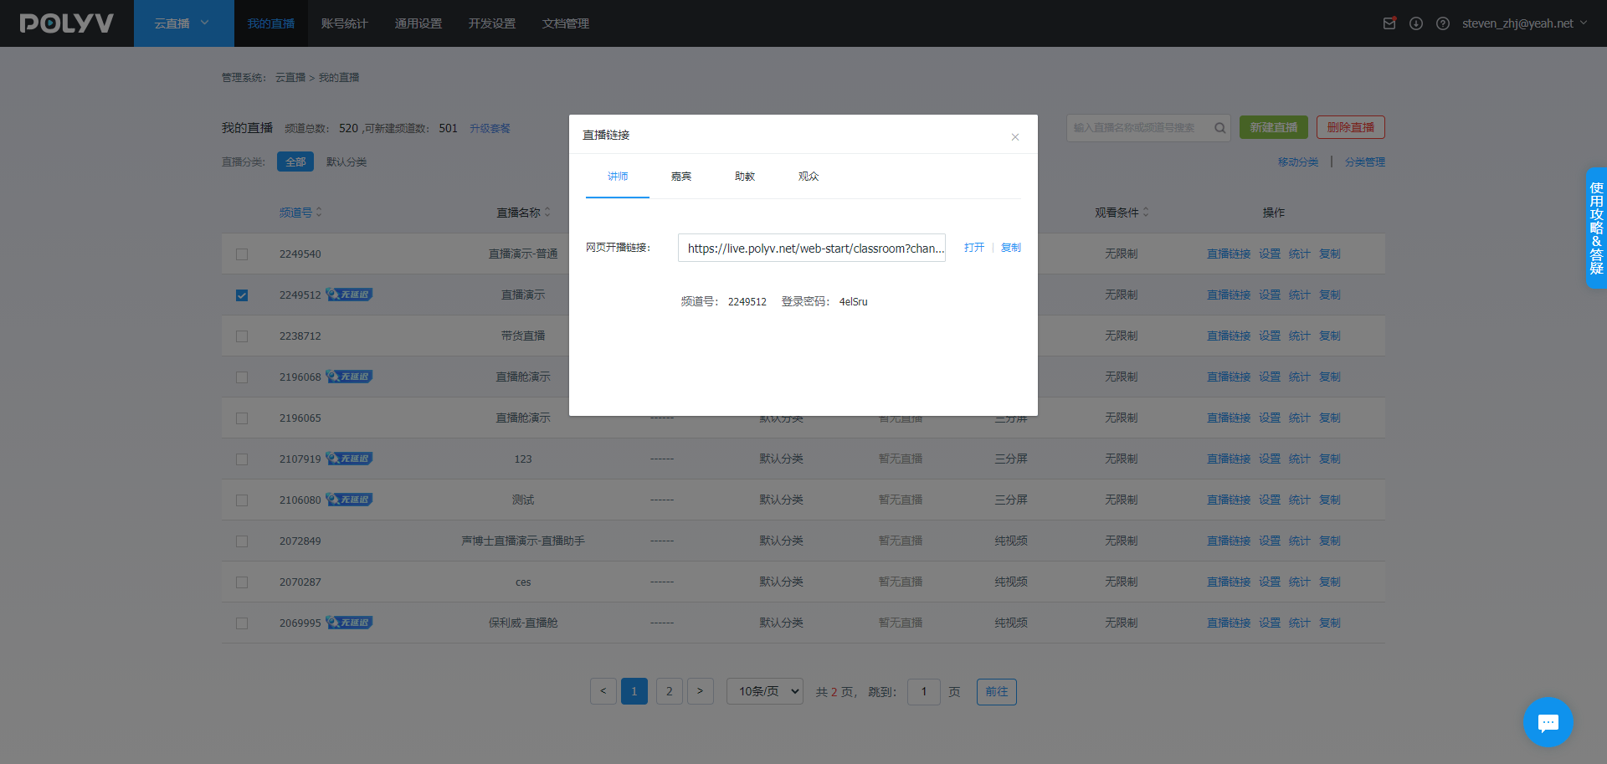Tick the checkbox for channel 2072849
Viewport: 1607px width, 764px height.
242,541
